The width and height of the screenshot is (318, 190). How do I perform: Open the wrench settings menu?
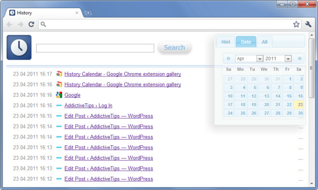pos(308,25)
